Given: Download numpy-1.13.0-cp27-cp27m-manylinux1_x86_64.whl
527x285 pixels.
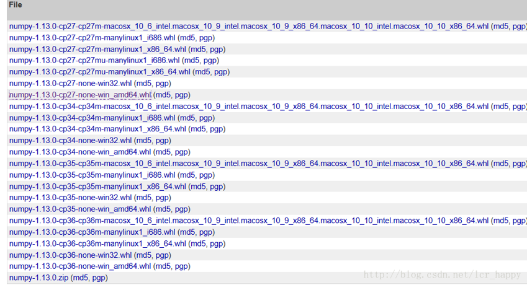Looking at the screenshot, I should click(x=97, y=49).
